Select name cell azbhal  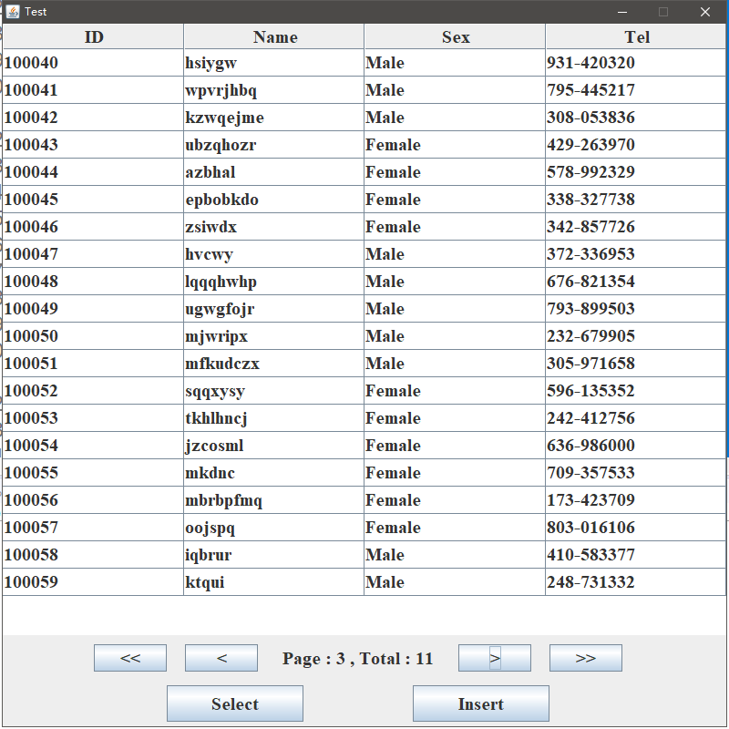[x=274, y=172]
